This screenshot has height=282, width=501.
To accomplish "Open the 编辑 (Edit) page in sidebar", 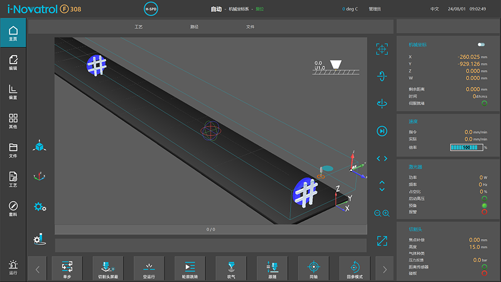I will point(13,62).
